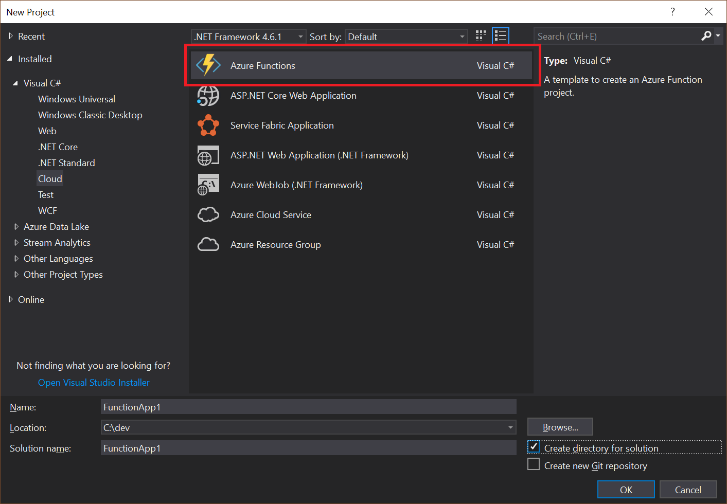Select Azure Resource Group template name
This screenshot has height=504, width=727.
click(x=276, y=244)
